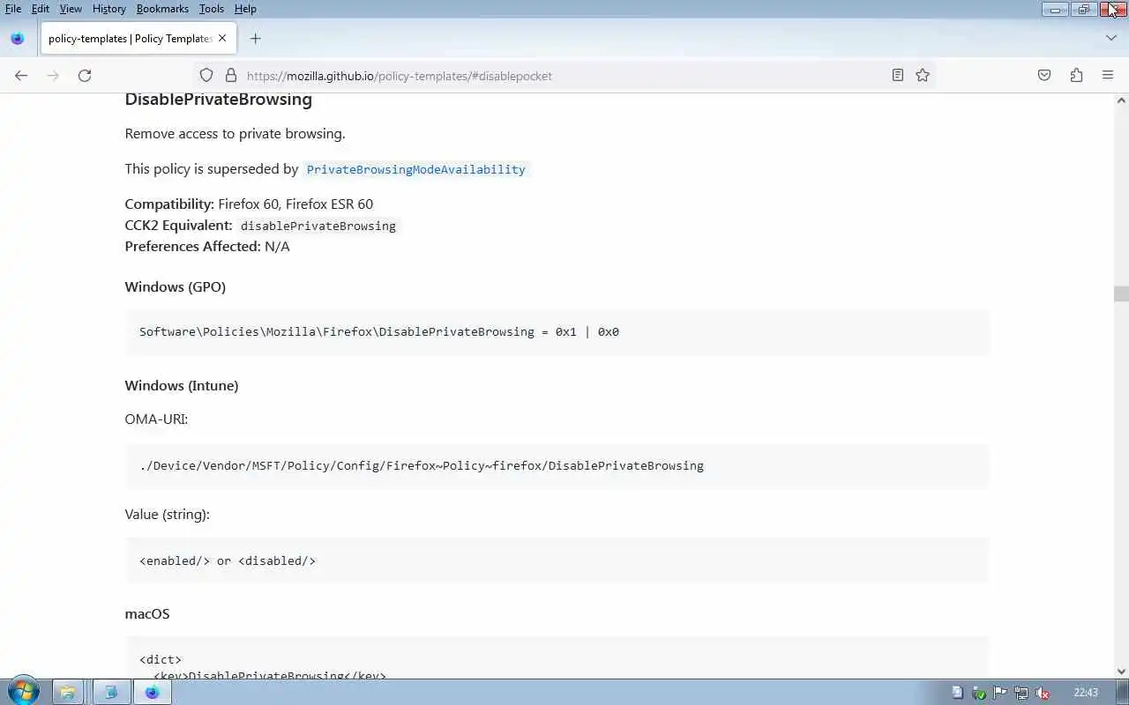Open a new tab with plus button
The image size is (1129, 705).
(x=256, y=39)
